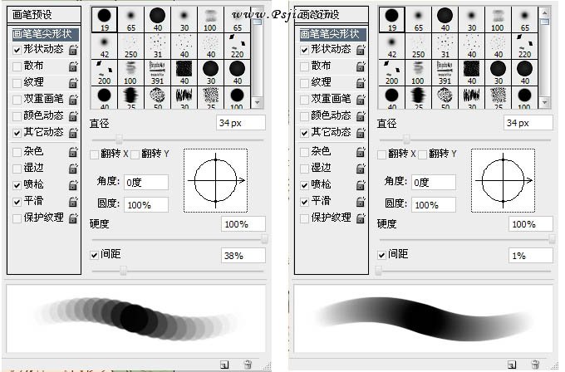
Task: Uncheck 形状动态 checkbox in left panel
Action: [x=17, y=50]
